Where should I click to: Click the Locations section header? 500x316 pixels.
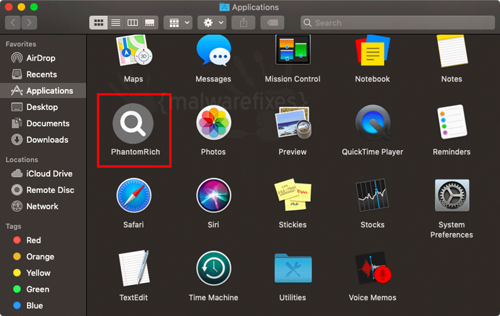(x=21, y=159)
